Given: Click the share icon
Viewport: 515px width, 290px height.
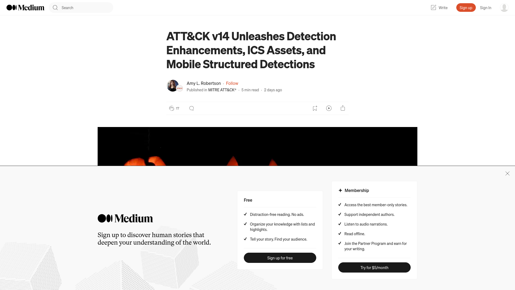Looking at the screenshot, I should (x=343, y=108).
